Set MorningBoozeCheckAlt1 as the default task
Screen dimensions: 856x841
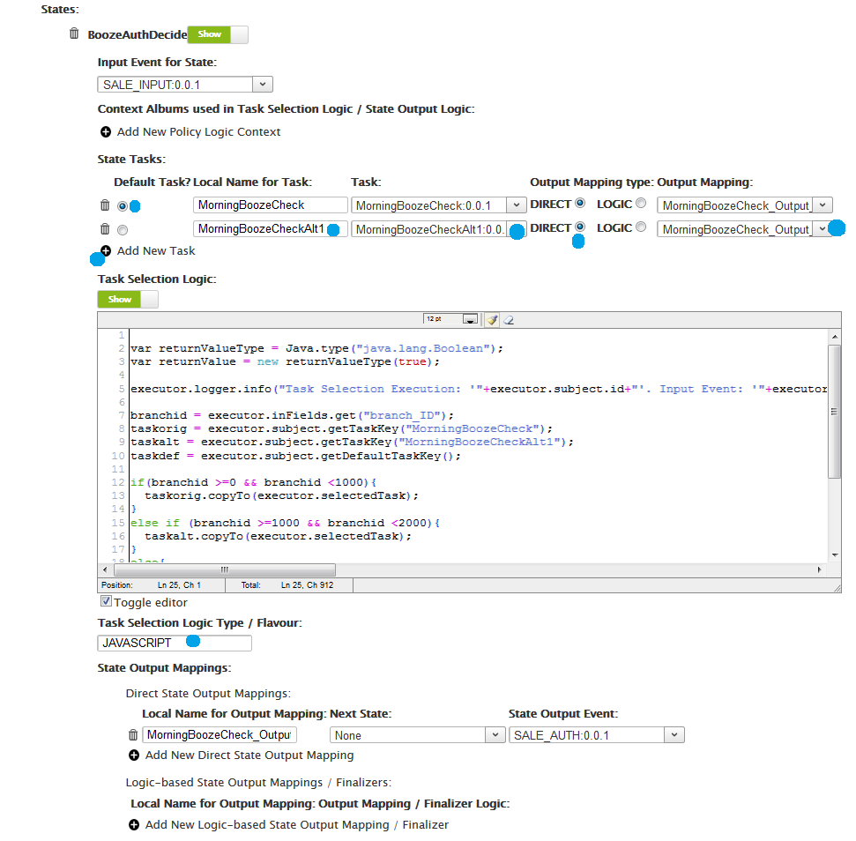(x=123, y=230)
